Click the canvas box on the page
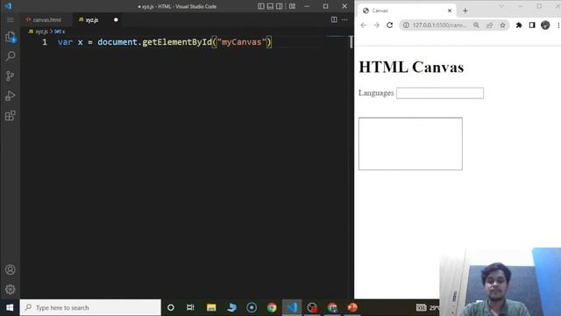The height and width of the screenshot is (316, 561). coord(410,144)
